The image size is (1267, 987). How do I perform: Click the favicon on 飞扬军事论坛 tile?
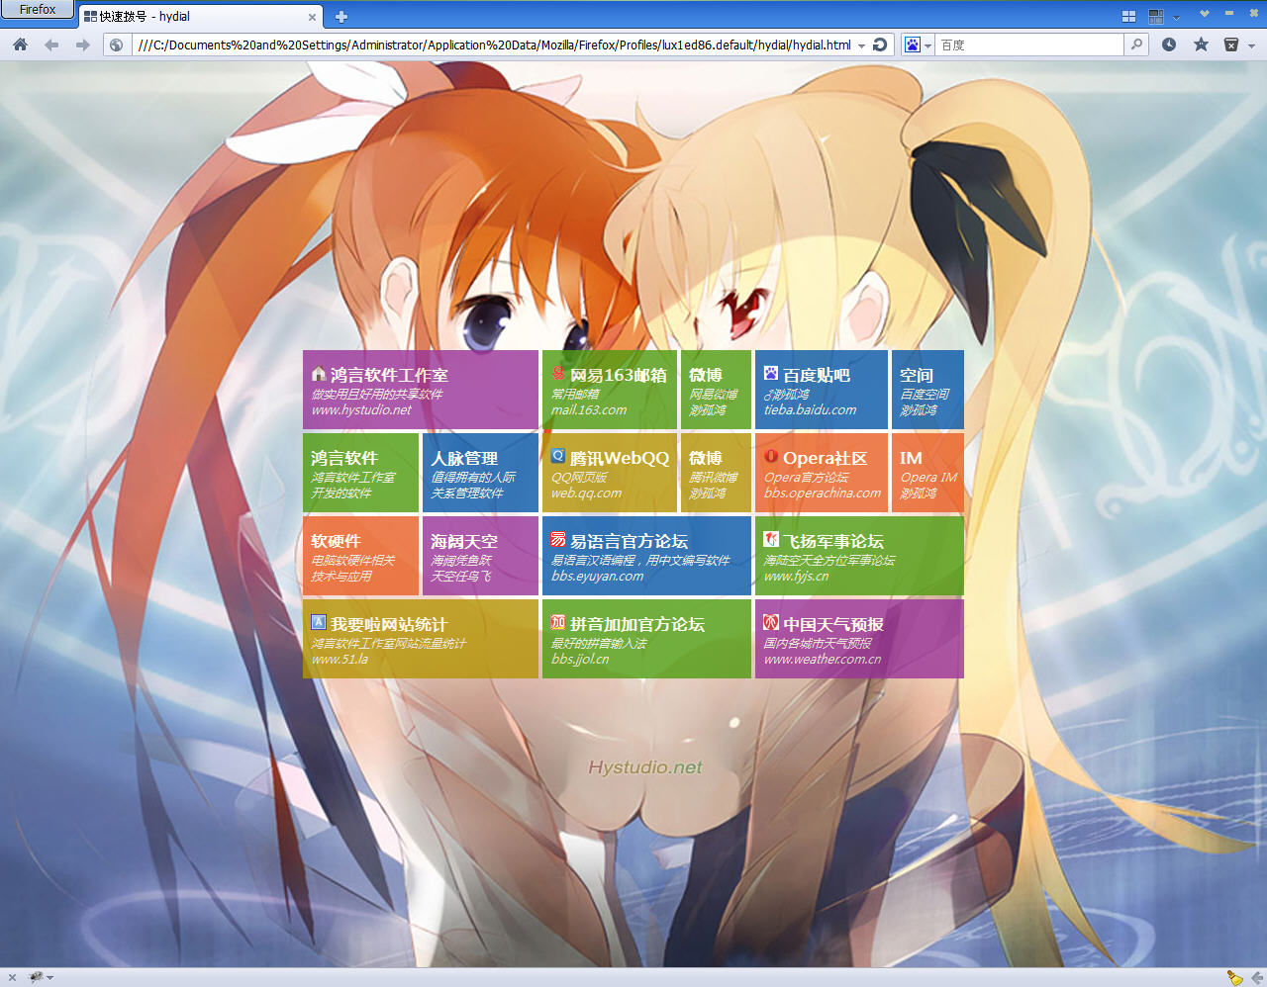coord(771,540)
